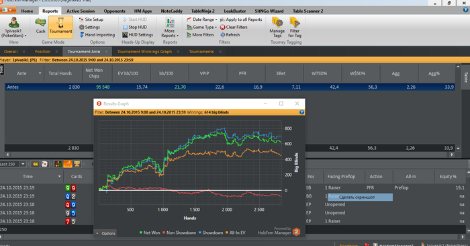The width and height of the screenshot is (470, 246).
Task: Sort by the bb/100 column header
Action: click(166, 73)
